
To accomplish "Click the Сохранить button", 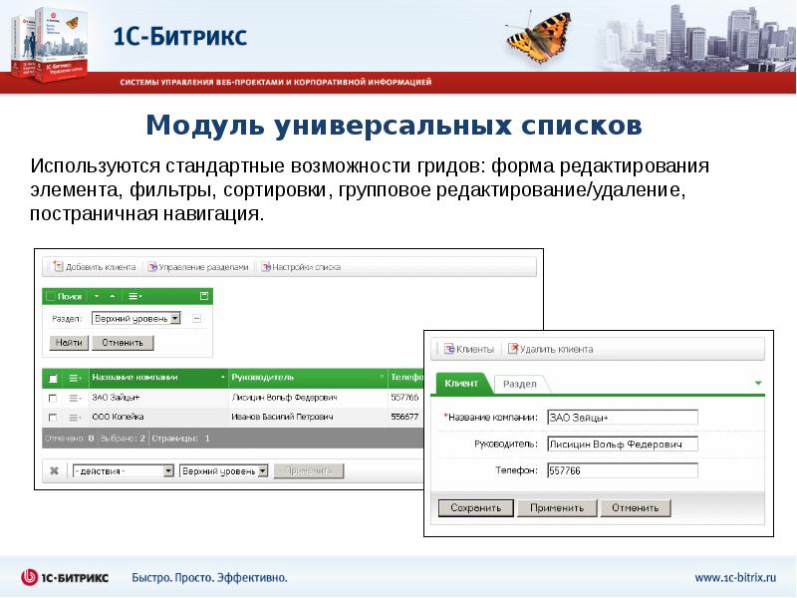I will pyautogui.click(x=476, y=508).
